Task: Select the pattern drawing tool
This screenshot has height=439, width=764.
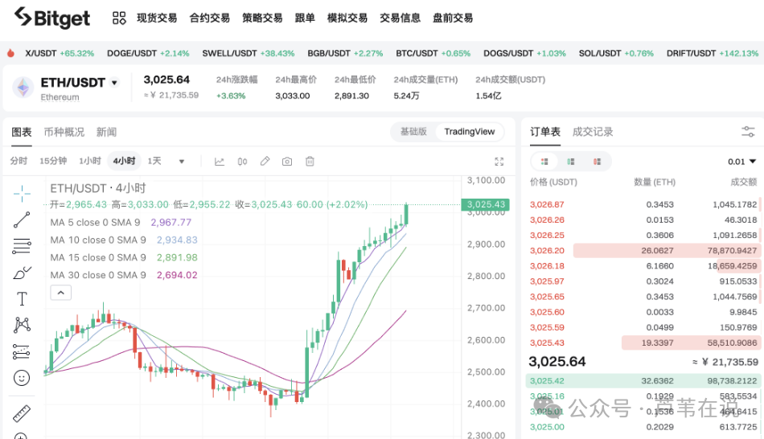Action: coord(22,325)
